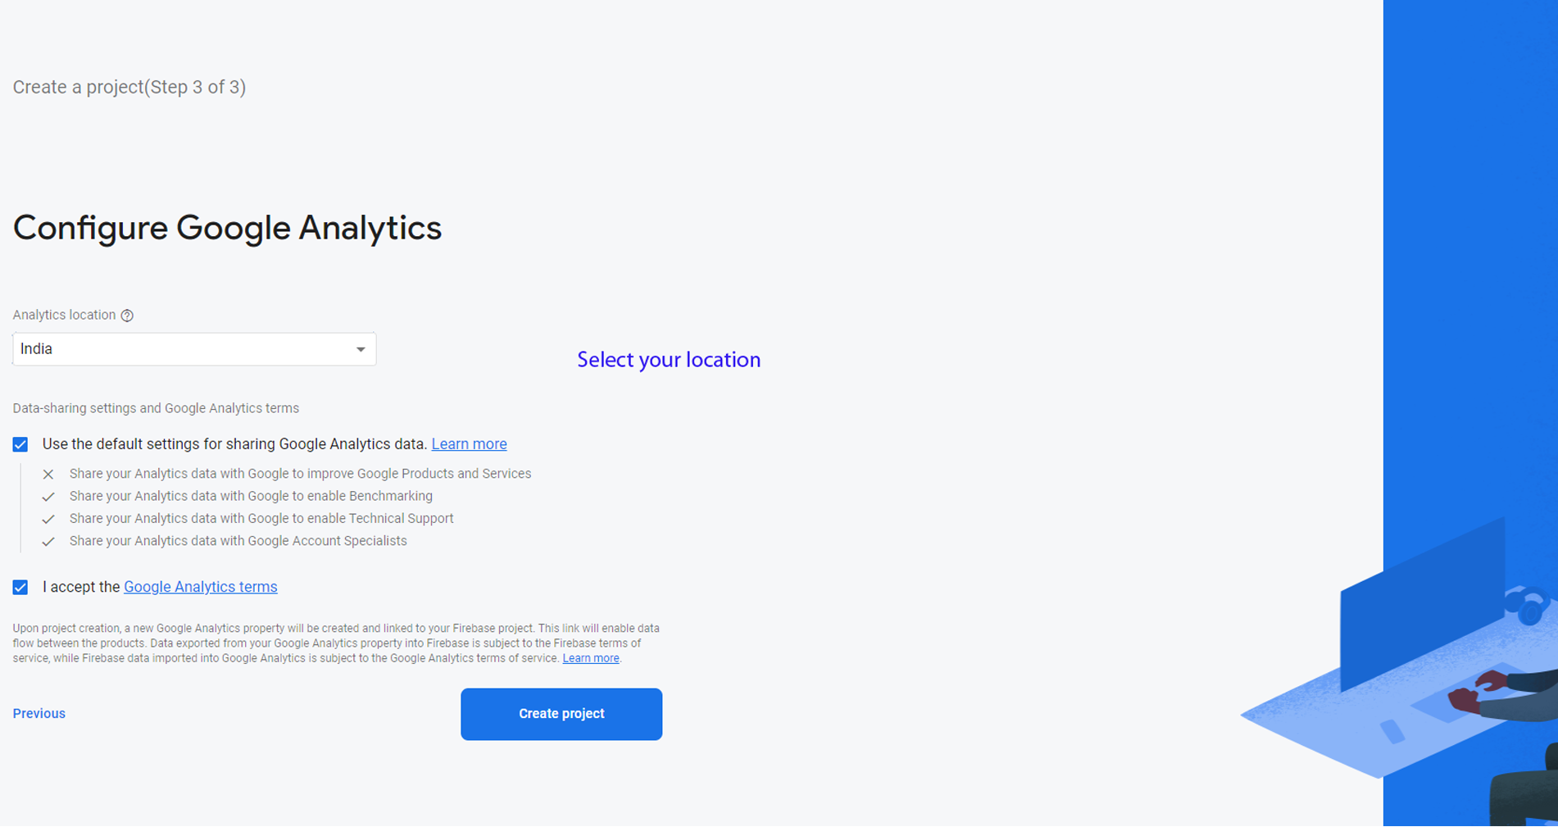The image size is (1558, 827).
Task: Click the checkmark icon beside Benchmarking sharing
Action: pyautogui.click(x=48, y=497)
